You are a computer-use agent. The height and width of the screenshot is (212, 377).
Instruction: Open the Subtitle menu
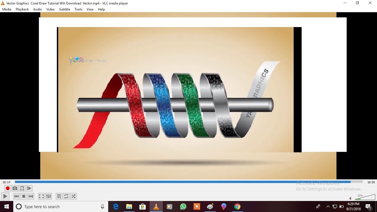point(65,9)
